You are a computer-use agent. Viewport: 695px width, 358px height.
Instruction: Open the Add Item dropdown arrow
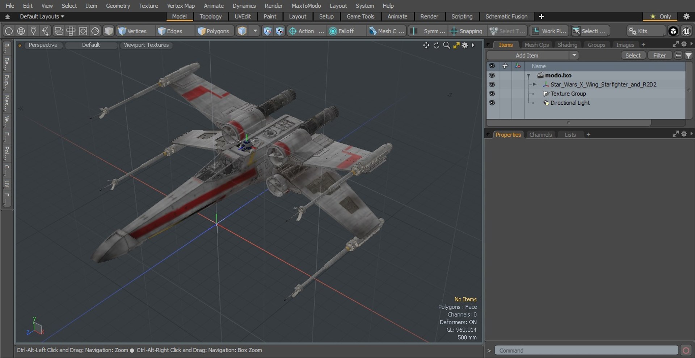pyautogui.click(x=574, y=55)
